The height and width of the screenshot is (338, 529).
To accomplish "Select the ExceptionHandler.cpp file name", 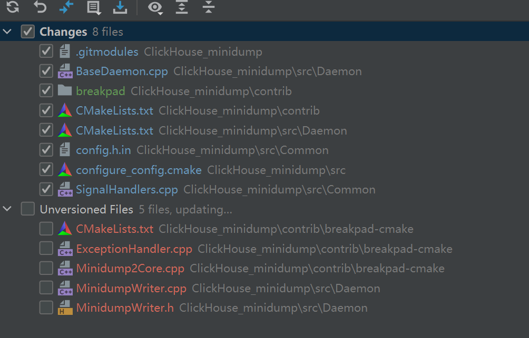I will tap(134, 249).
